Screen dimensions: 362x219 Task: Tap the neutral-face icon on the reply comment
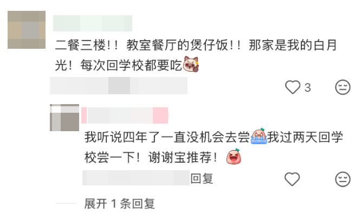click(x=342, y=179)
